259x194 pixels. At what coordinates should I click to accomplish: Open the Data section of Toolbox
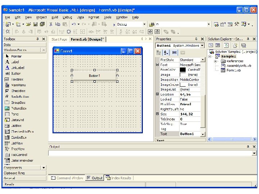coord(24,45)
